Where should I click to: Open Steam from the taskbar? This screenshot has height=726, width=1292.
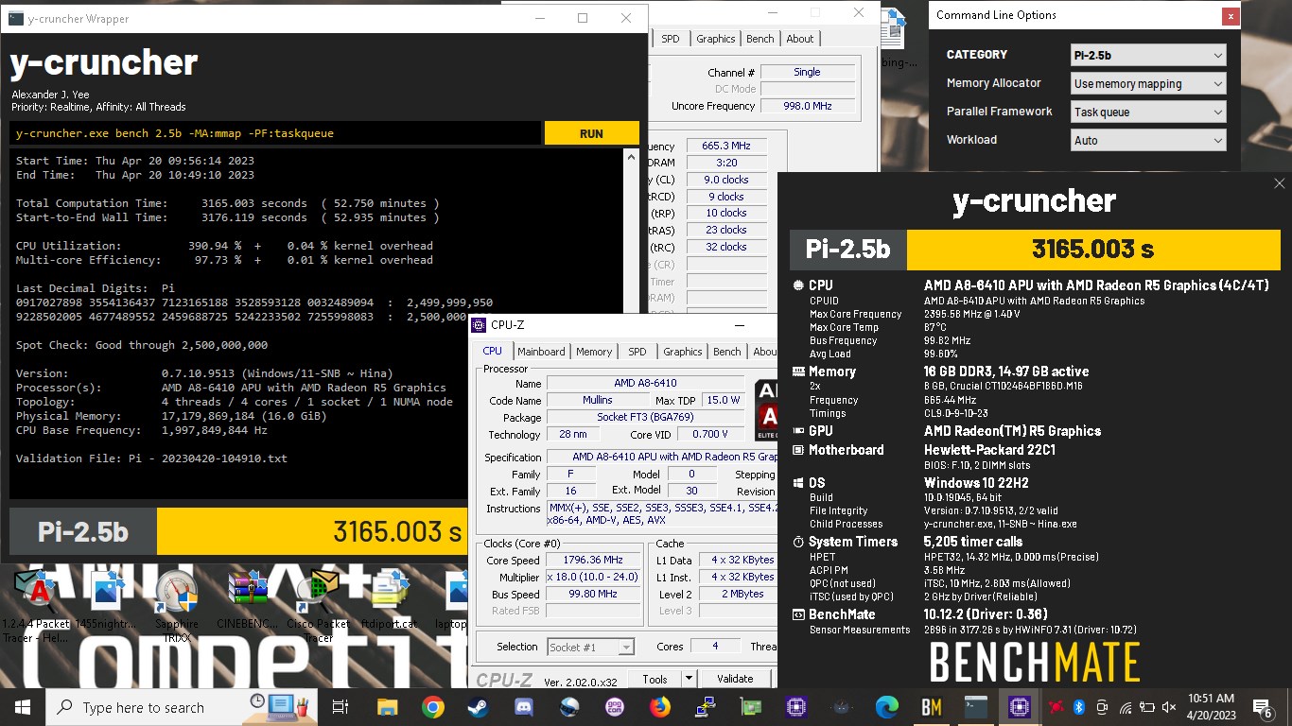pyautogui.click(x=478, y=707)
